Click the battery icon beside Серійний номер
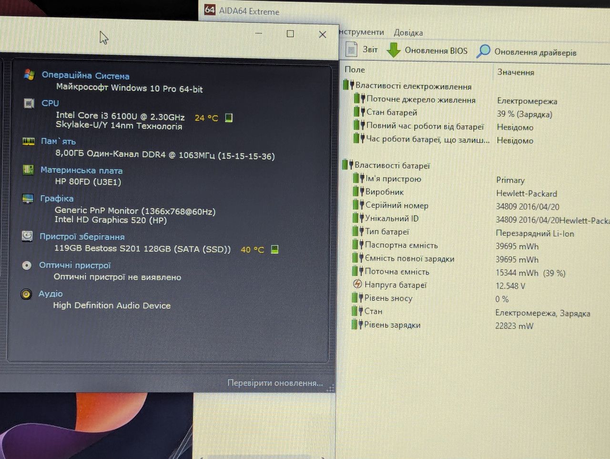 click(x=358, y=205)
